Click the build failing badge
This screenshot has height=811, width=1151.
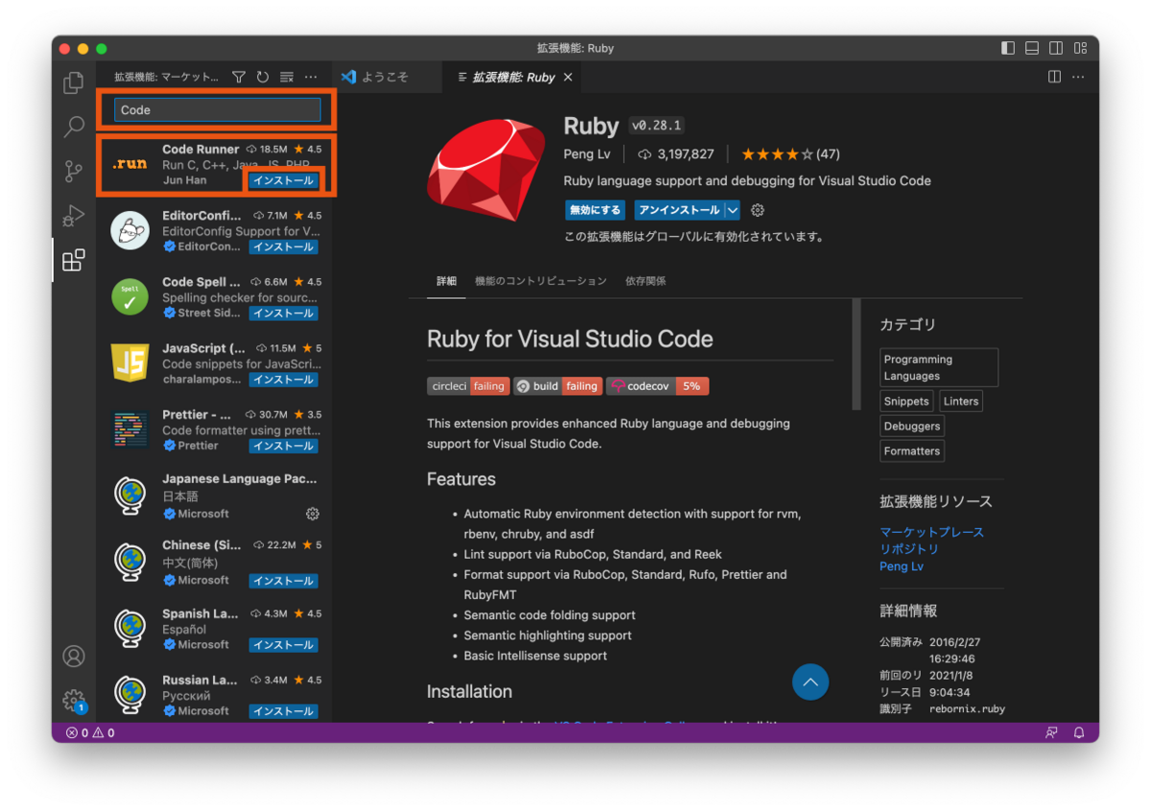point(557,385)
